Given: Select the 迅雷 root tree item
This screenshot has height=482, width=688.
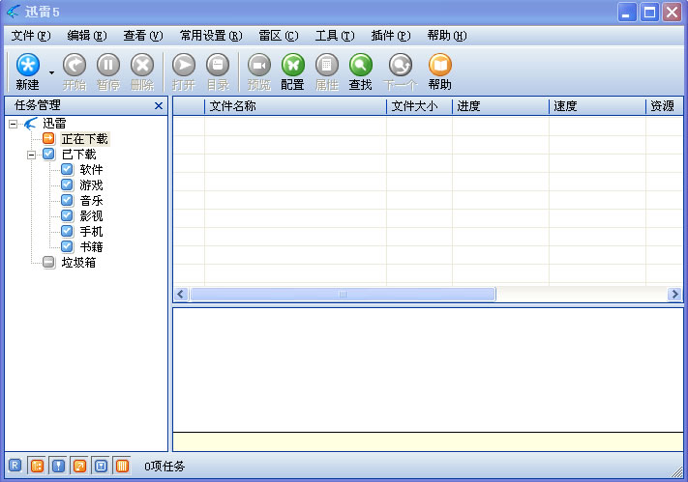Looking at the screenshot, I should tap(54, 124).
